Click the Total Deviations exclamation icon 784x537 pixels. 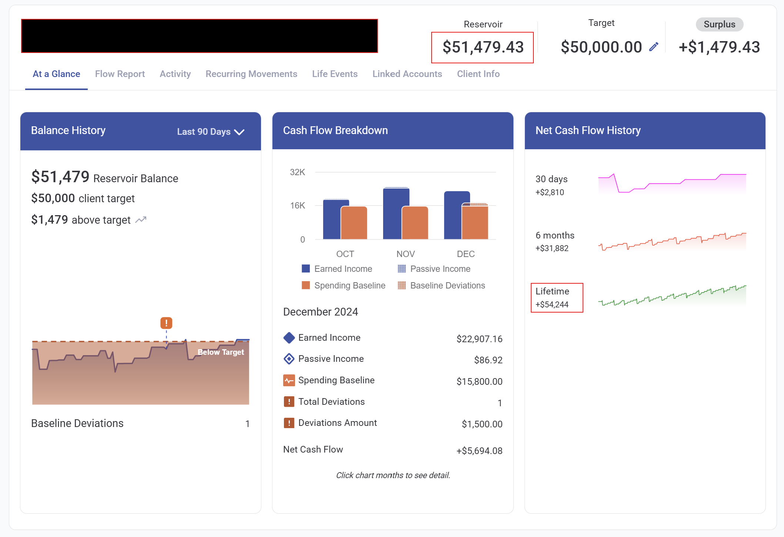pos(289,402)
